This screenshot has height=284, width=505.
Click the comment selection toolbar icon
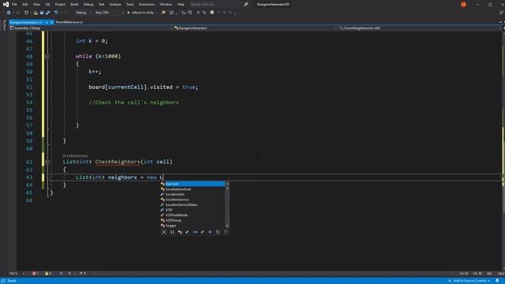point(198,13)
